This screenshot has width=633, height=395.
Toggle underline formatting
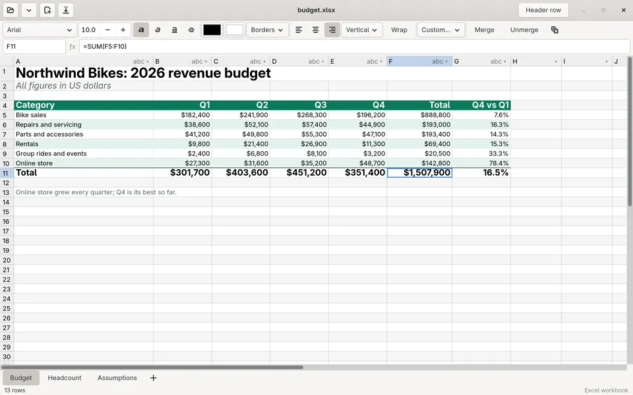coord(174,30)
